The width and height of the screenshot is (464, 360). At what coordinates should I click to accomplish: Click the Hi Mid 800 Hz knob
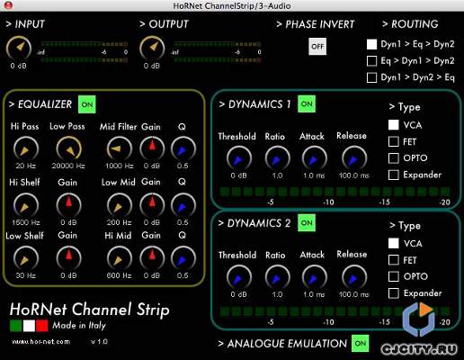point(120,258)
